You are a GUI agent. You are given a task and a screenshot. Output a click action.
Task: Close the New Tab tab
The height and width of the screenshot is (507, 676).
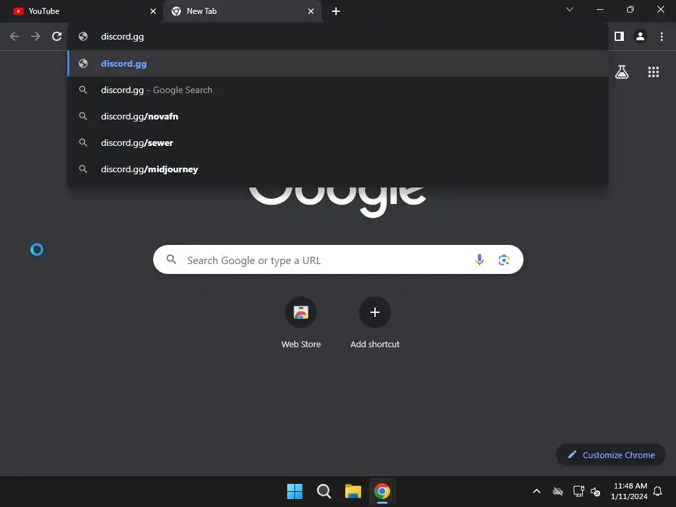[x=311, y=11]
